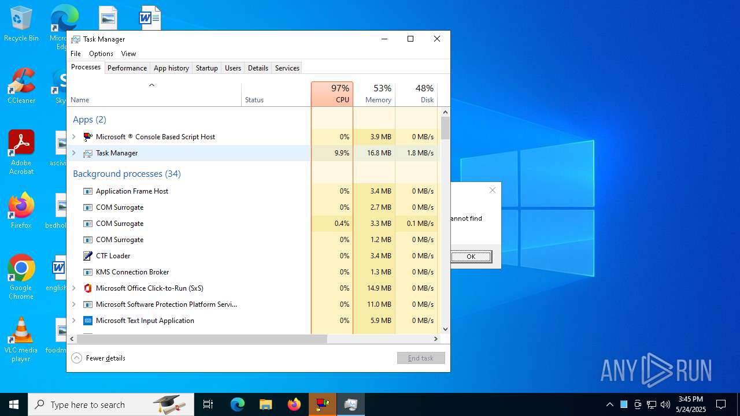Open VLC media player desktop shortcut
Screen dimensions: 740x416
click(x=21, y=340)
